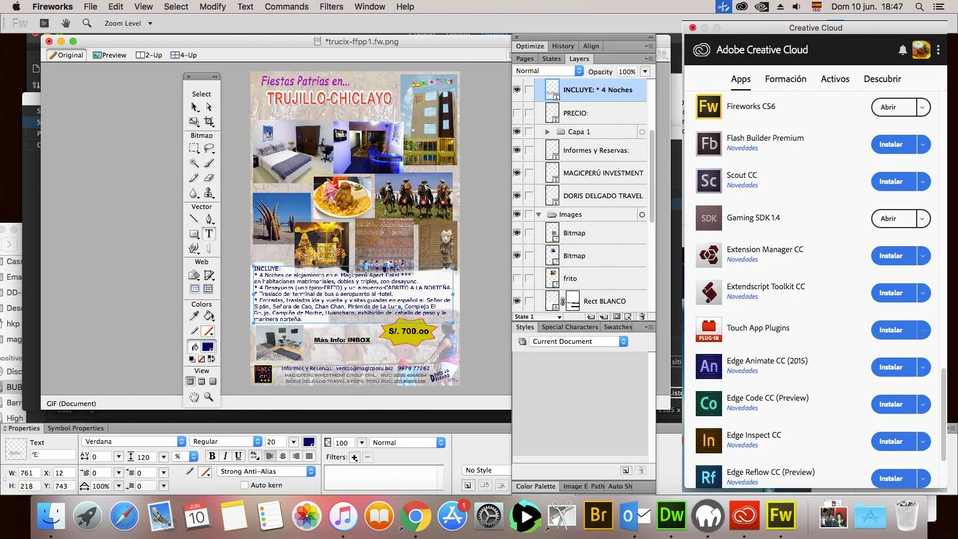Select the Hotspot tool

195,275
